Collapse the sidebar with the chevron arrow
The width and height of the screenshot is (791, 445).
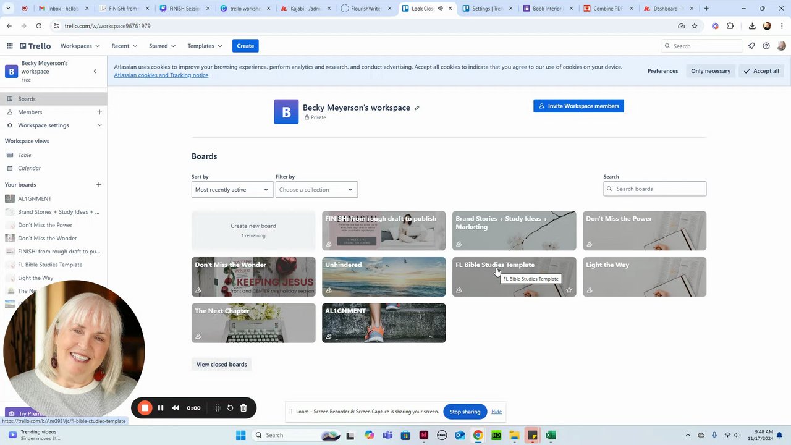[95, 71]
